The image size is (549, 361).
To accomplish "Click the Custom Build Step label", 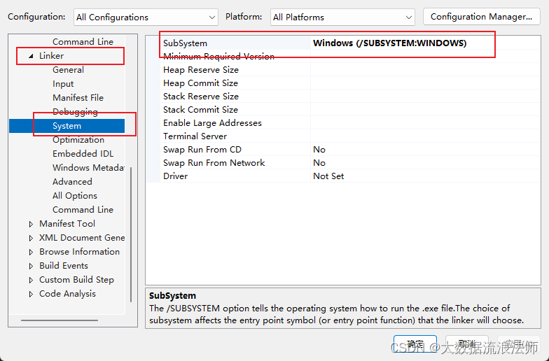I will [77, 280].
